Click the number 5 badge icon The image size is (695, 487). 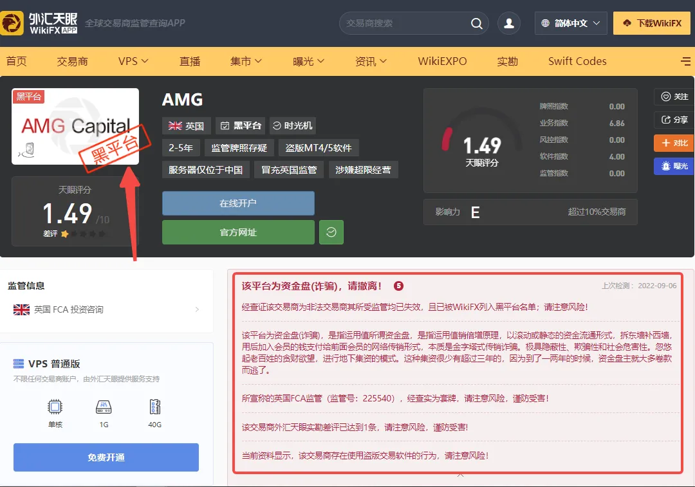(x=398, y=286)
